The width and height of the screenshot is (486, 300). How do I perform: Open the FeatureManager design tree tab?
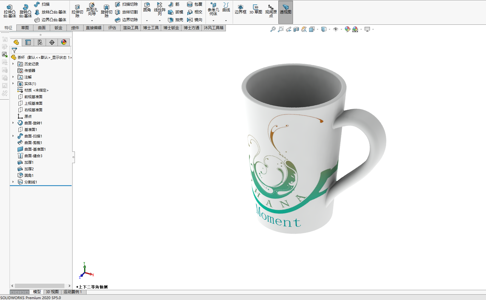tap(16, 42)
